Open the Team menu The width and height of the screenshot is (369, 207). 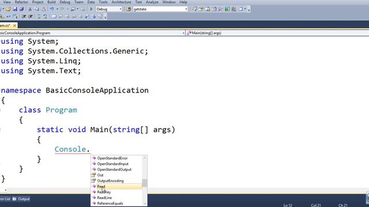coord(78,2)
